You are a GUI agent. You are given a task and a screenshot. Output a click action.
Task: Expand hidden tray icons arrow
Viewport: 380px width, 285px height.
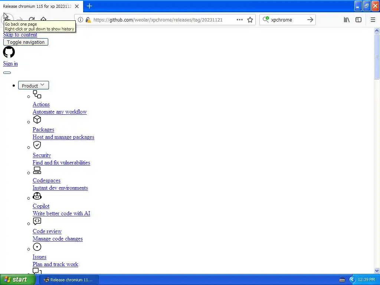(x=352, y=280)
